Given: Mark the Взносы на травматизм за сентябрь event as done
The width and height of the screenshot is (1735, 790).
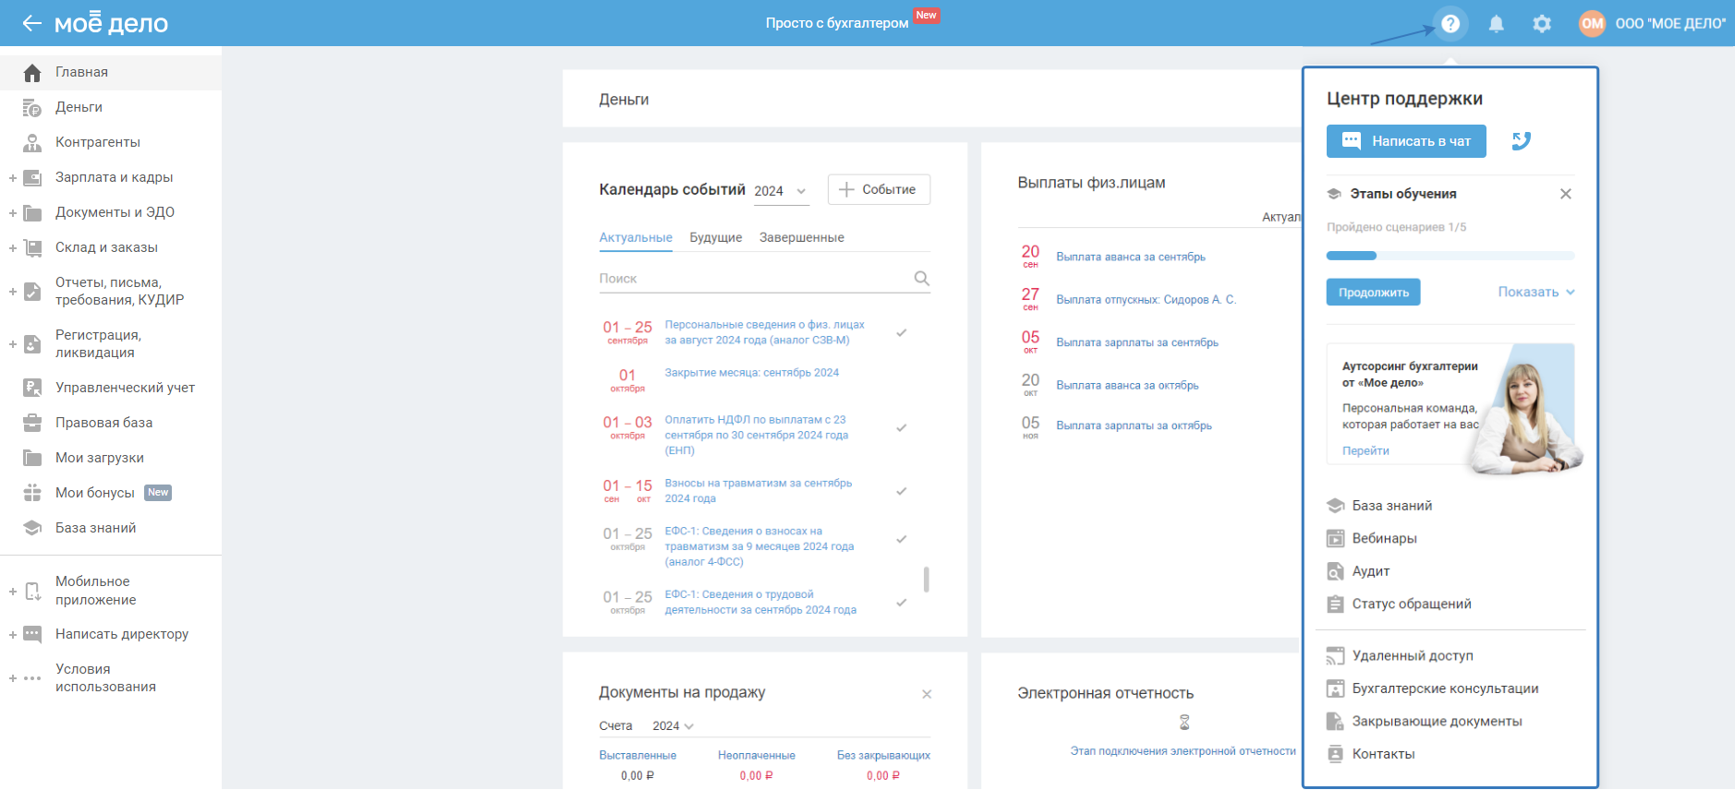Looking at the screenshot, I should click(x=902, y=491).
